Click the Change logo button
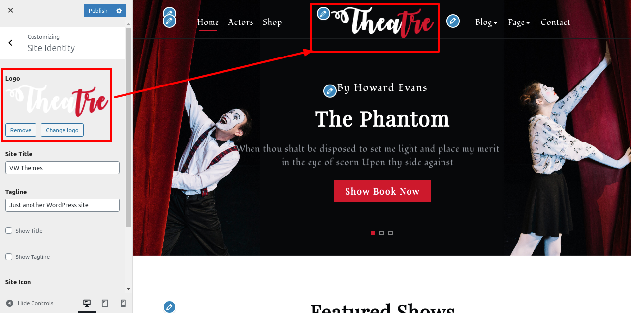 [x=62, y=130]
